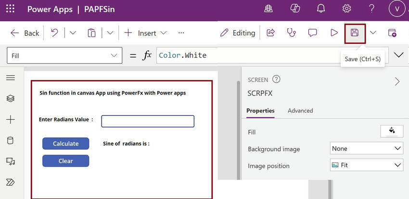
Task: Open the Tree view layers icon
Action: click(11, 98)
